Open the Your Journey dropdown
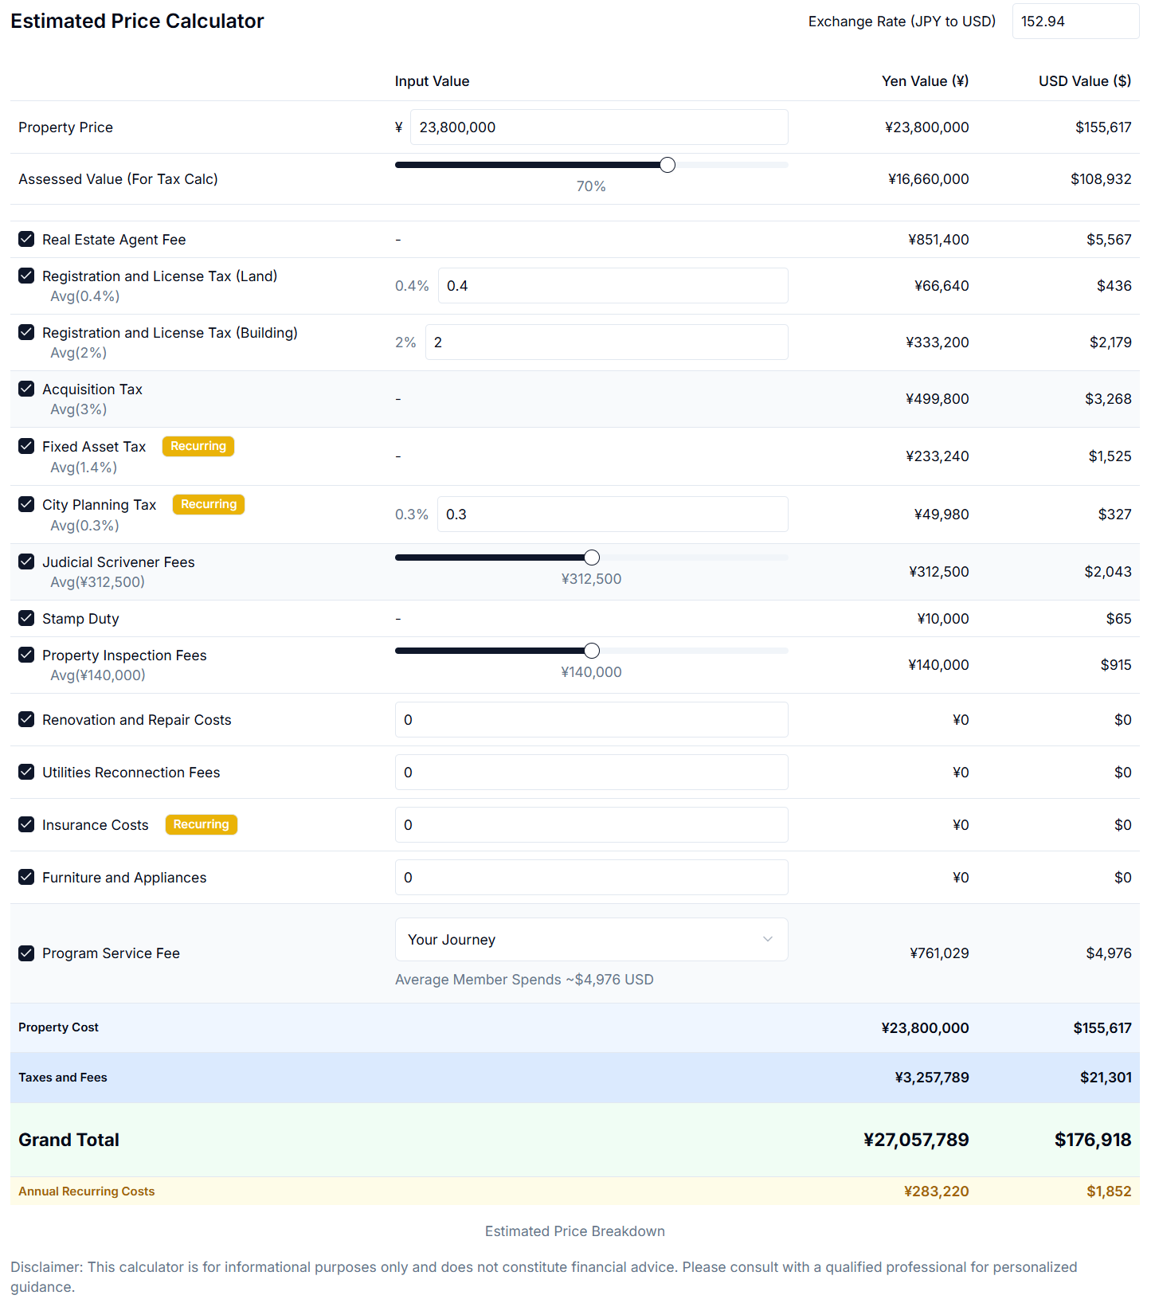The height and width of the screenshot is (1299, 1151). click(x=590, y=940)
